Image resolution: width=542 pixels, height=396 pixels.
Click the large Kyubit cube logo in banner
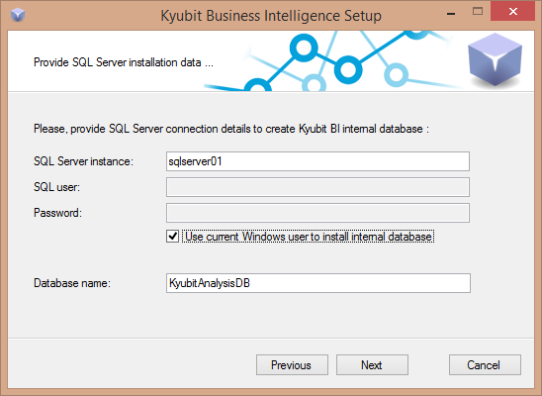495,59
